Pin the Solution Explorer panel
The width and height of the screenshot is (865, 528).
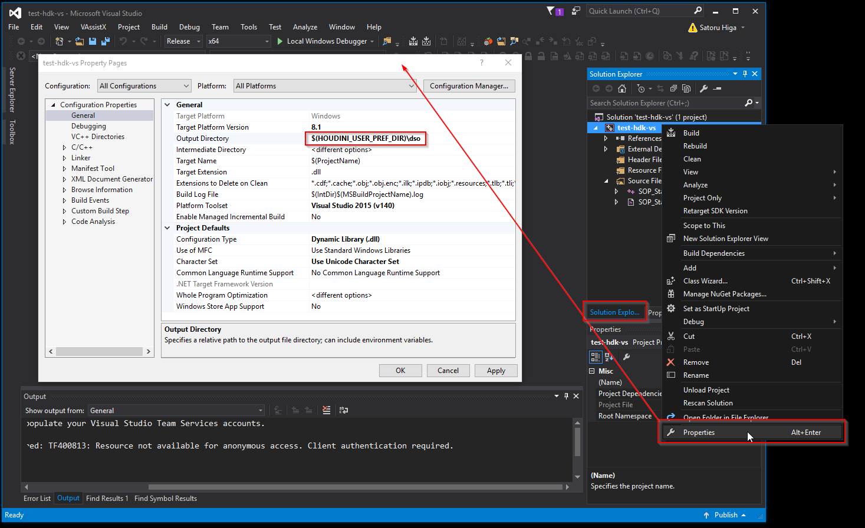(x=745, y=74)
